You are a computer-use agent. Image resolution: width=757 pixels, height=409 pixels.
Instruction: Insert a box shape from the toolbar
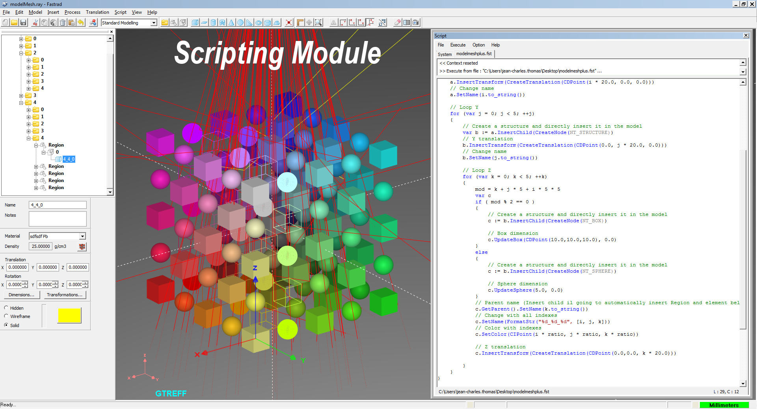(x=195, y=22)
